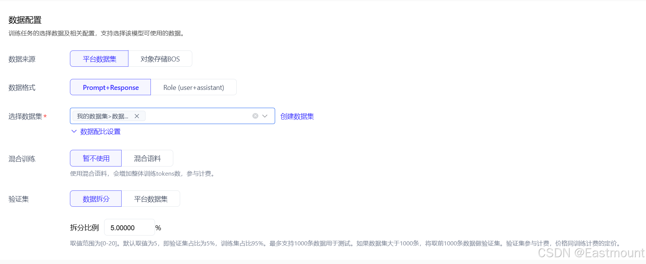Viewport: 646px width, 264px height.
Task: Click the 训练任务的选择数据 description text
Action: pyautogui.click(x=97, y=33)
